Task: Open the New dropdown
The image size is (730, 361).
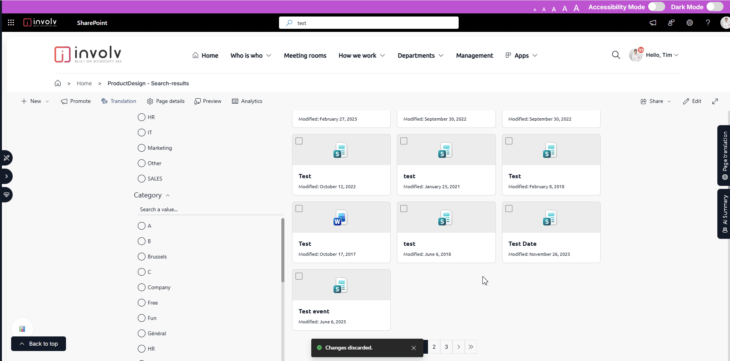Action: click(x=35, y=101)
